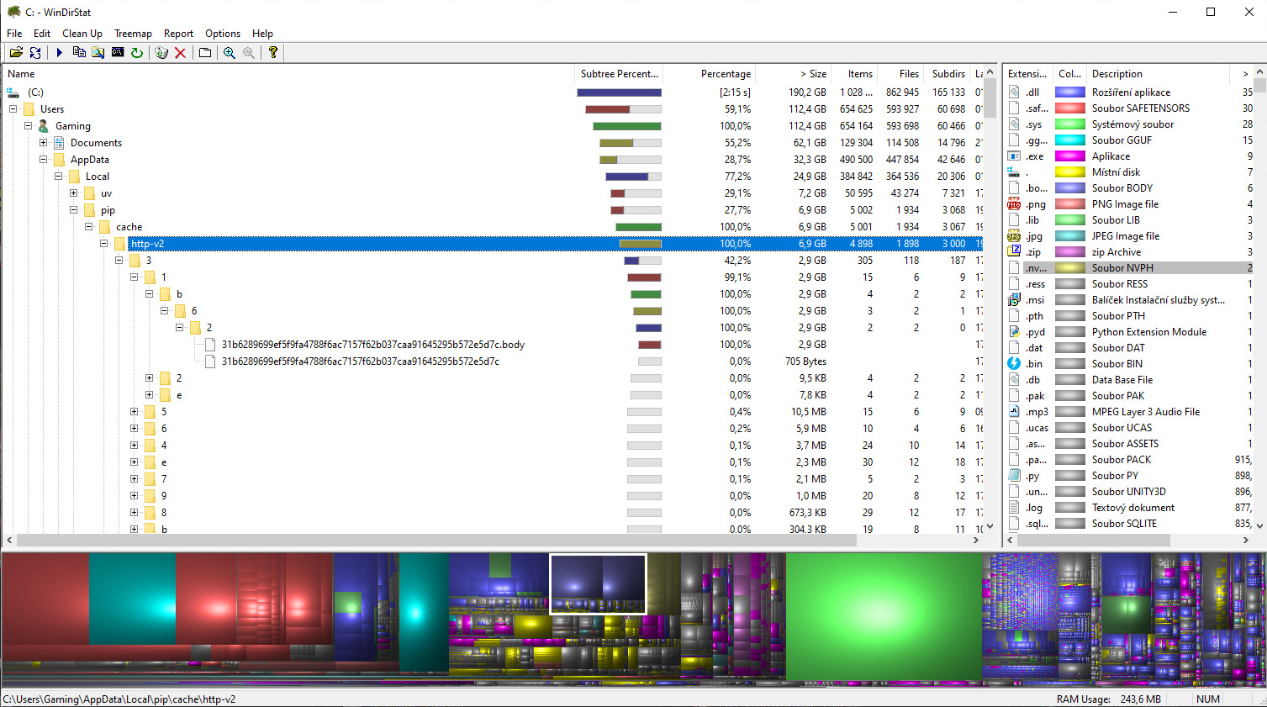1267x707 pixels.
Task: Sort by the Items column header
Action: (x=855, y=74)
